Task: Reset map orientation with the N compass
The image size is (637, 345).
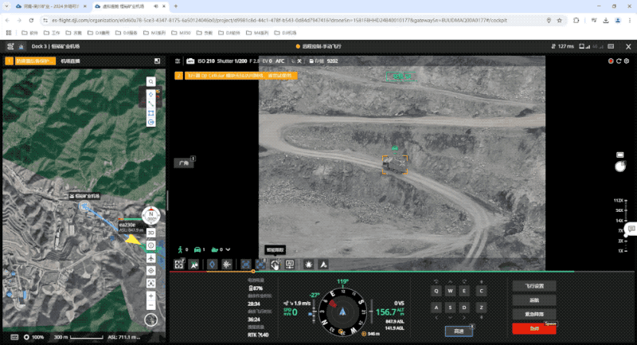Action: point(150,216)
